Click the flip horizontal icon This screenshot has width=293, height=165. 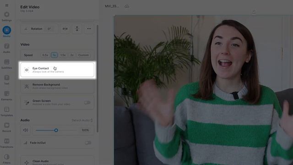pyautogui.click(x=65, y=28)
